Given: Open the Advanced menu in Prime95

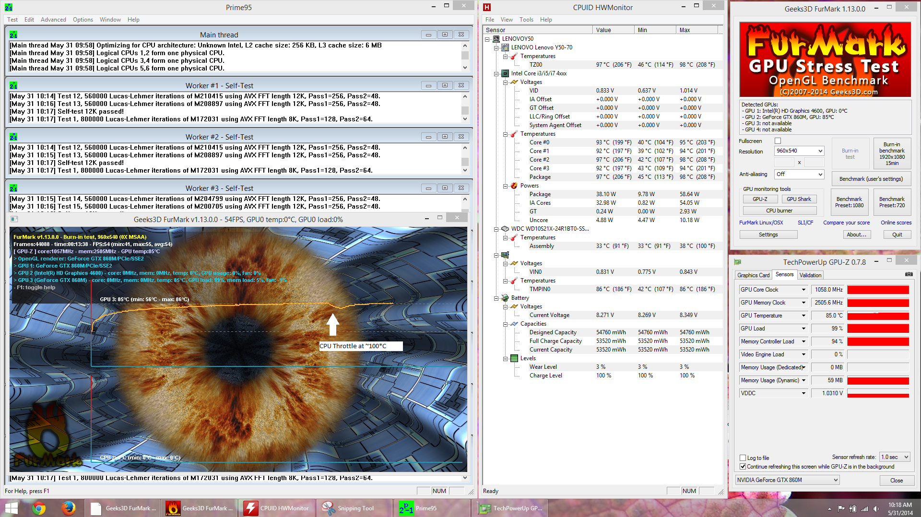Looking at the screenshot, I should click(x=53, y=20).
